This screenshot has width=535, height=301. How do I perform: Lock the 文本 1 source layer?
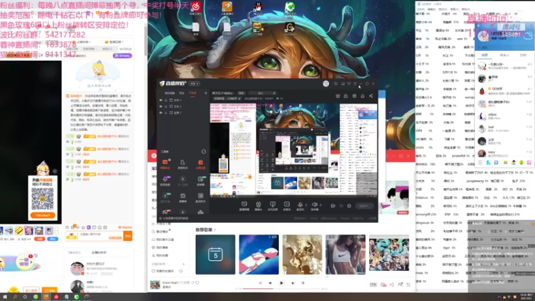pyautogui.click(x=166, y=100)
